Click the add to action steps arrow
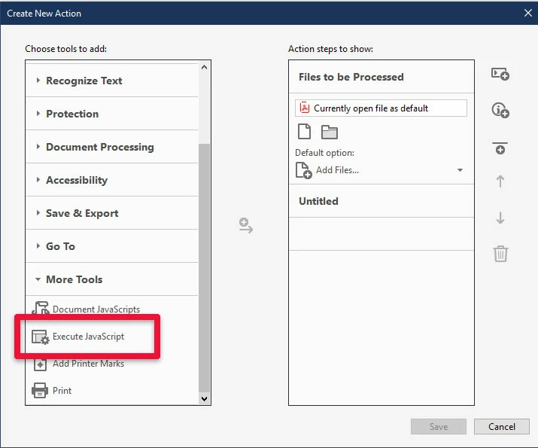538x448 pixels. [245, 225]
